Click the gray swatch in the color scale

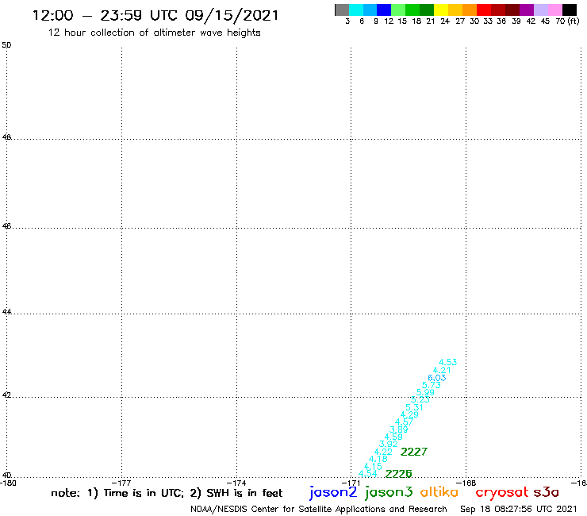click(x=342, y=10)
